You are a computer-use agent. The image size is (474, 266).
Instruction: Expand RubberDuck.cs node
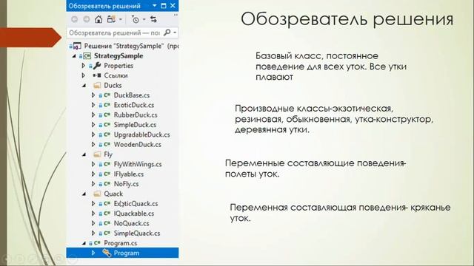click(x=93, y=115)
